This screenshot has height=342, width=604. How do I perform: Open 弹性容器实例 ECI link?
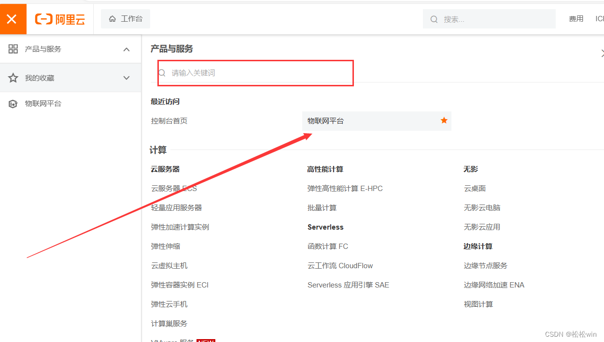(180, 285)
